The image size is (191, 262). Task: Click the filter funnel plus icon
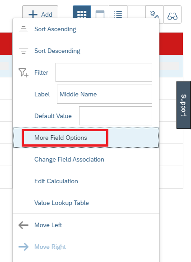coord(23,72)
